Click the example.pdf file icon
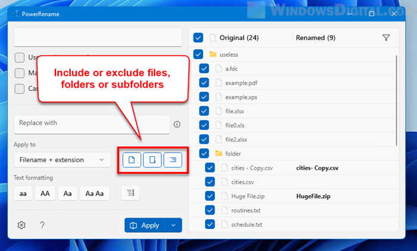This screenshot has width=417, height=251. click(x=219, y=83)
